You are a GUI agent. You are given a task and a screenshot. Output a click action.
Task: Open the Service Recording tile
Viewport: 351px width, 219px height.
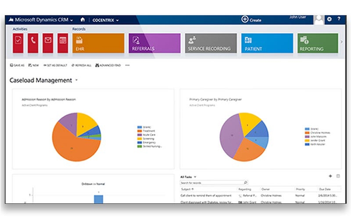211,43
